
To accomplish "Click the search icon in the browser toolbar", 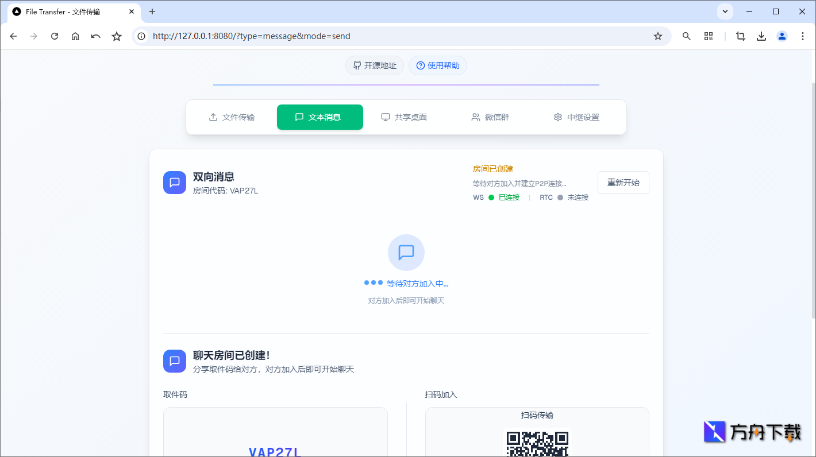I will 686,36.
